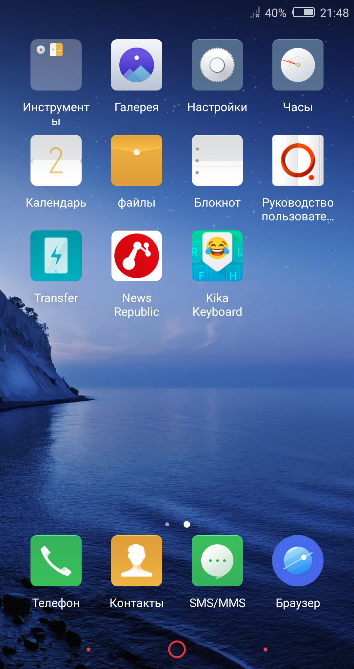The width and height of the screenshot is (354, 669).
Task: Open the Часы clock app
Action: pos(298,65)
